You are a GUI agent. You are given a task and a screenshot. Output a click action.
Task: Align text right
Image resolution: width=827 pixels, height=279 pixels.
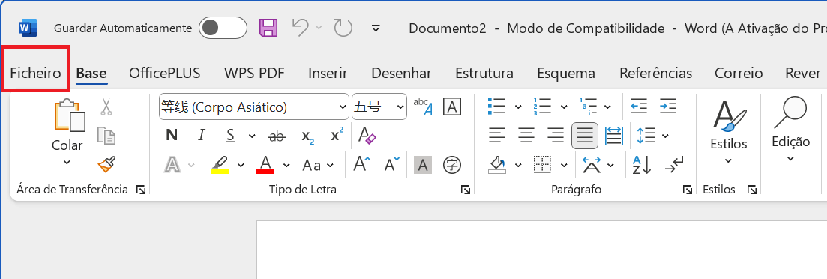pyautogui.click(x=556, y=136)
